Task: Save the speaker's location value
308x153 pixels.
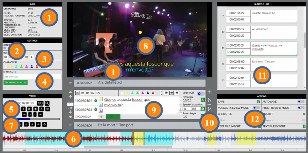Action: point(203,109)
